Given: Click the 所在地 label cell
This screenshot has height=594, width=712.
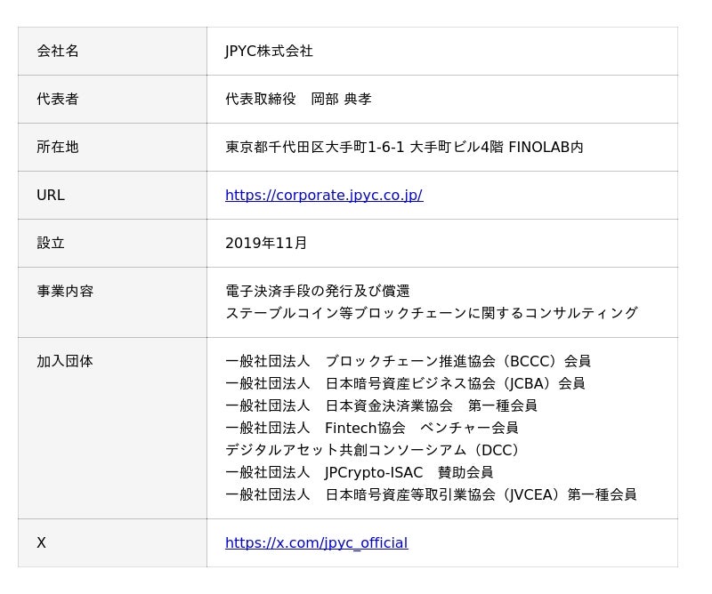Looking at the screenshot, I should 58,148.
